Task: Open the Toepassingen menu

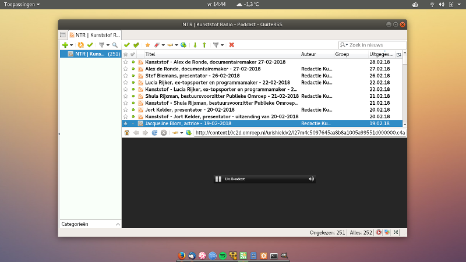Action: (22, 5)
